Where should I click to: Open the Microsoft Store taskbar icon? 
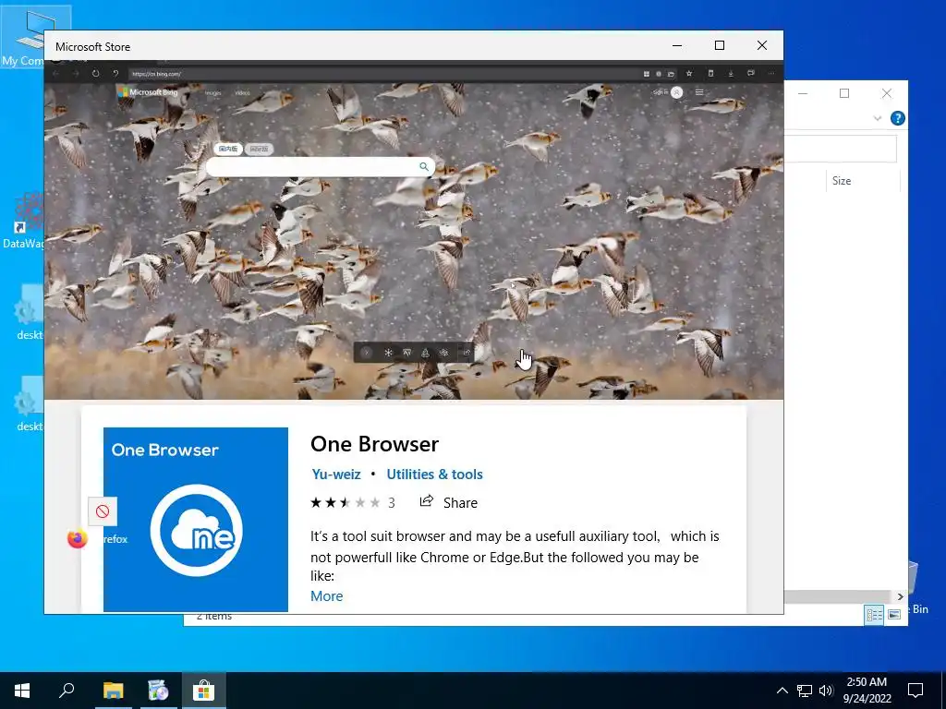(204, 691)
